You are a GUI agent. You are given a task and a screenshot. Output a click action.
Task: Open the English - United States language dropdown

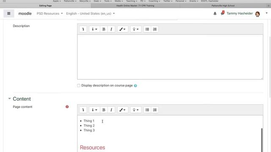90,14
